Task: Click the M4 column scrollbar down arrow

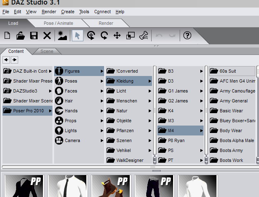Action: tap(206, 160)
